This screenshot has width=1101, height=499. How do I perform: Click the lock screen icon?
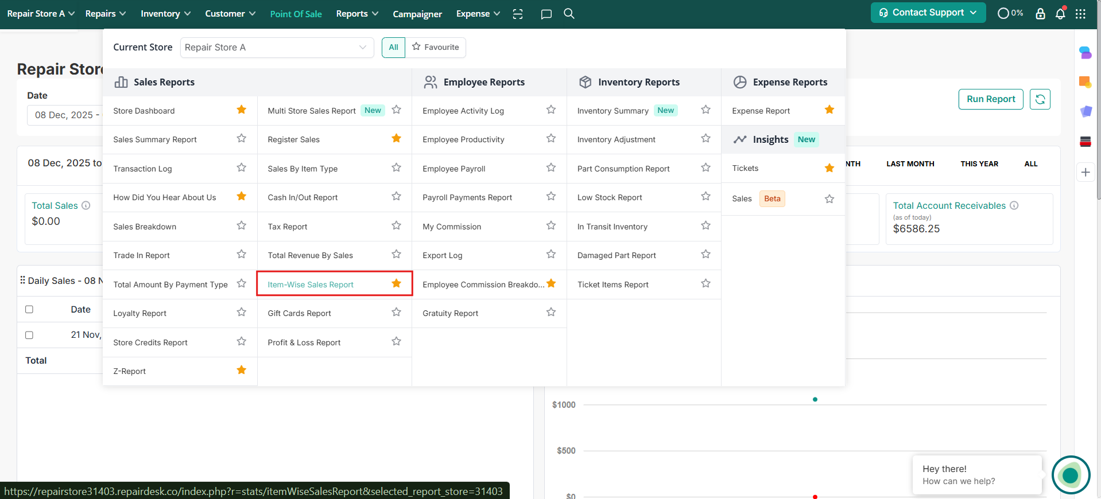tap(1040, 14)
